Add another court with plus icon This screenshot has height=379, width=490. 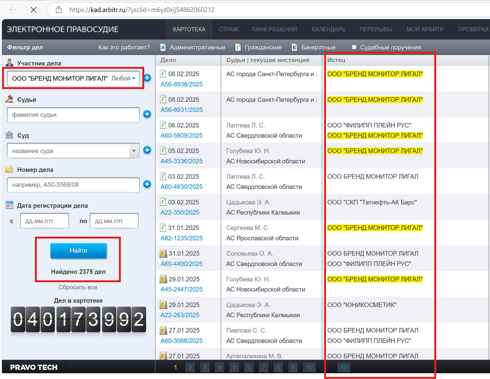click(147, 150)
